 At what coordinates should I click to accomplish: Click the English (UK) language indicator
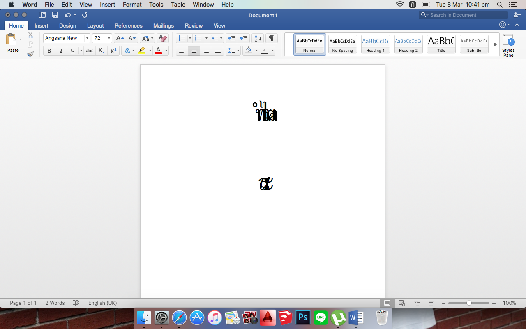point(103,303)
